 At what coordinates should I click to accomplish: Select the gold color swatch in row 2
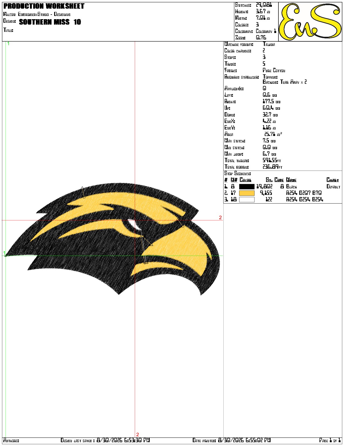tap(247, 193)
